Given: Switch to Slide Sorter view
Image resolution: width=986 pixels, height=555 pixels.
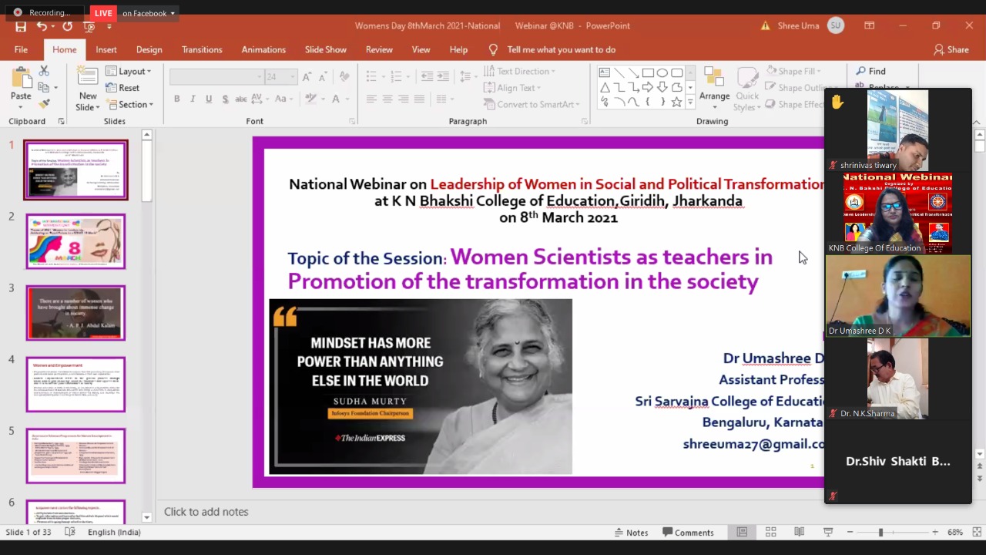Looking at the screenshot, I should click(x=770, y=533).
